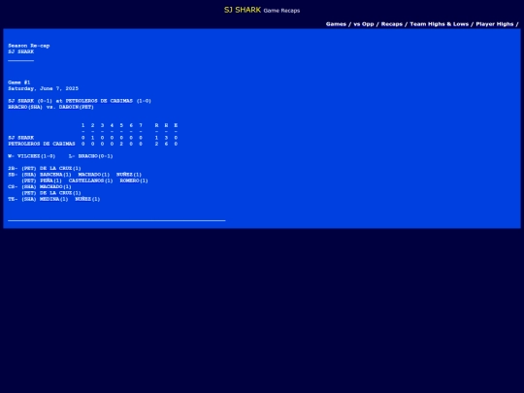Click the Game #1 label
The height and width of the screenshot is (393, 524).
pyautogui.click(x=19, y=82)
